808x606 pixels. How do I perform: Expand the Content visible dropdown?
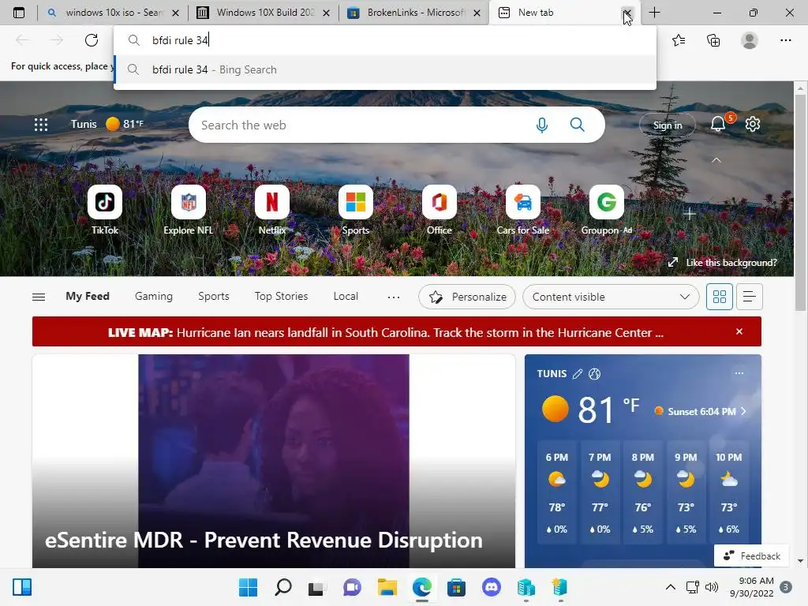coord(611,297)
